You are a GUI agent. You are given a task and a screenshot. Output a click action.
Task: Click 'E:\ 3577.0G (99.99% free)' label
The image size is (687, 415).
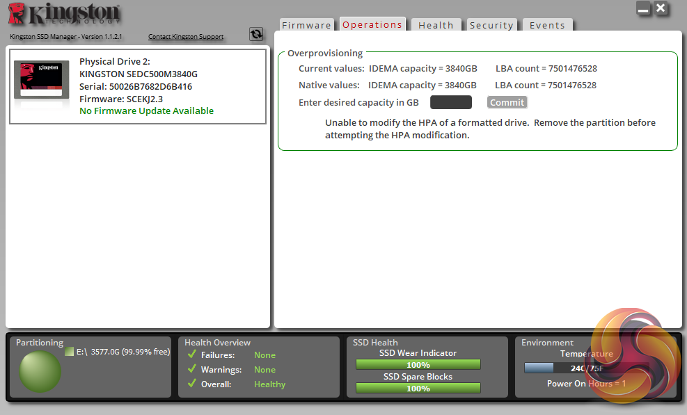[x=123, y=352]
